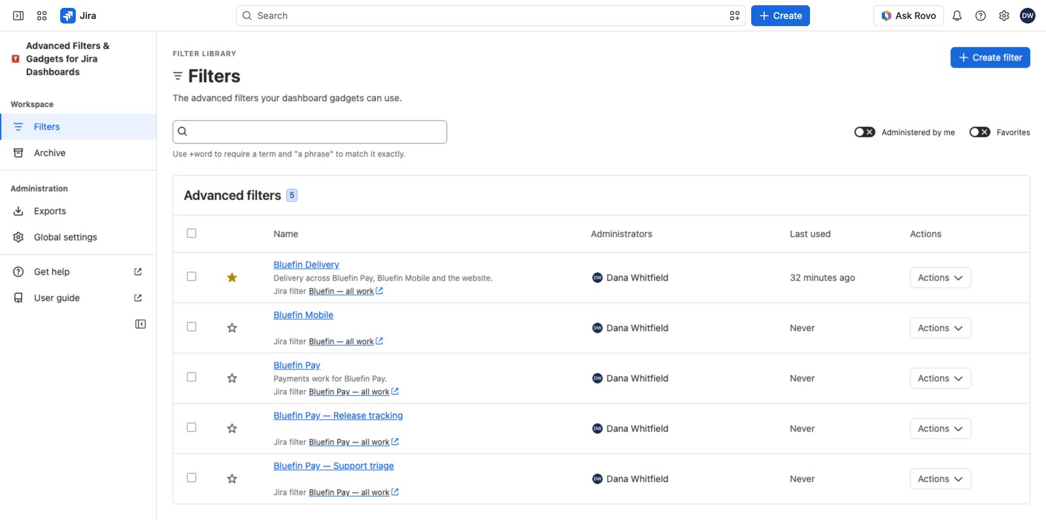
Task: Star the Bluefin Mobile filter
Action: [232, 328]
